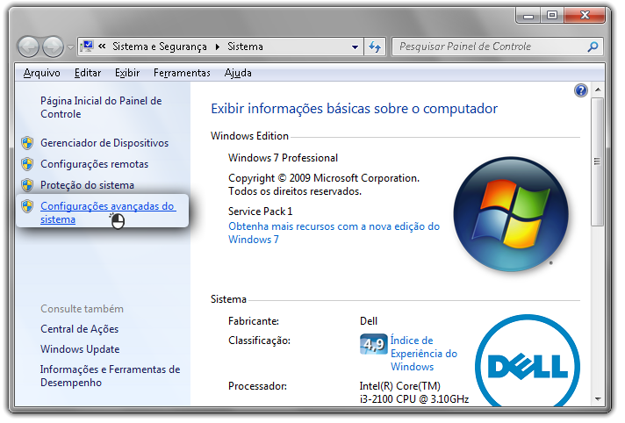Expand arrow after 'Sistema e Segurança' breadcrumb
The image size is (625, 423).
(x=218, y=47)
